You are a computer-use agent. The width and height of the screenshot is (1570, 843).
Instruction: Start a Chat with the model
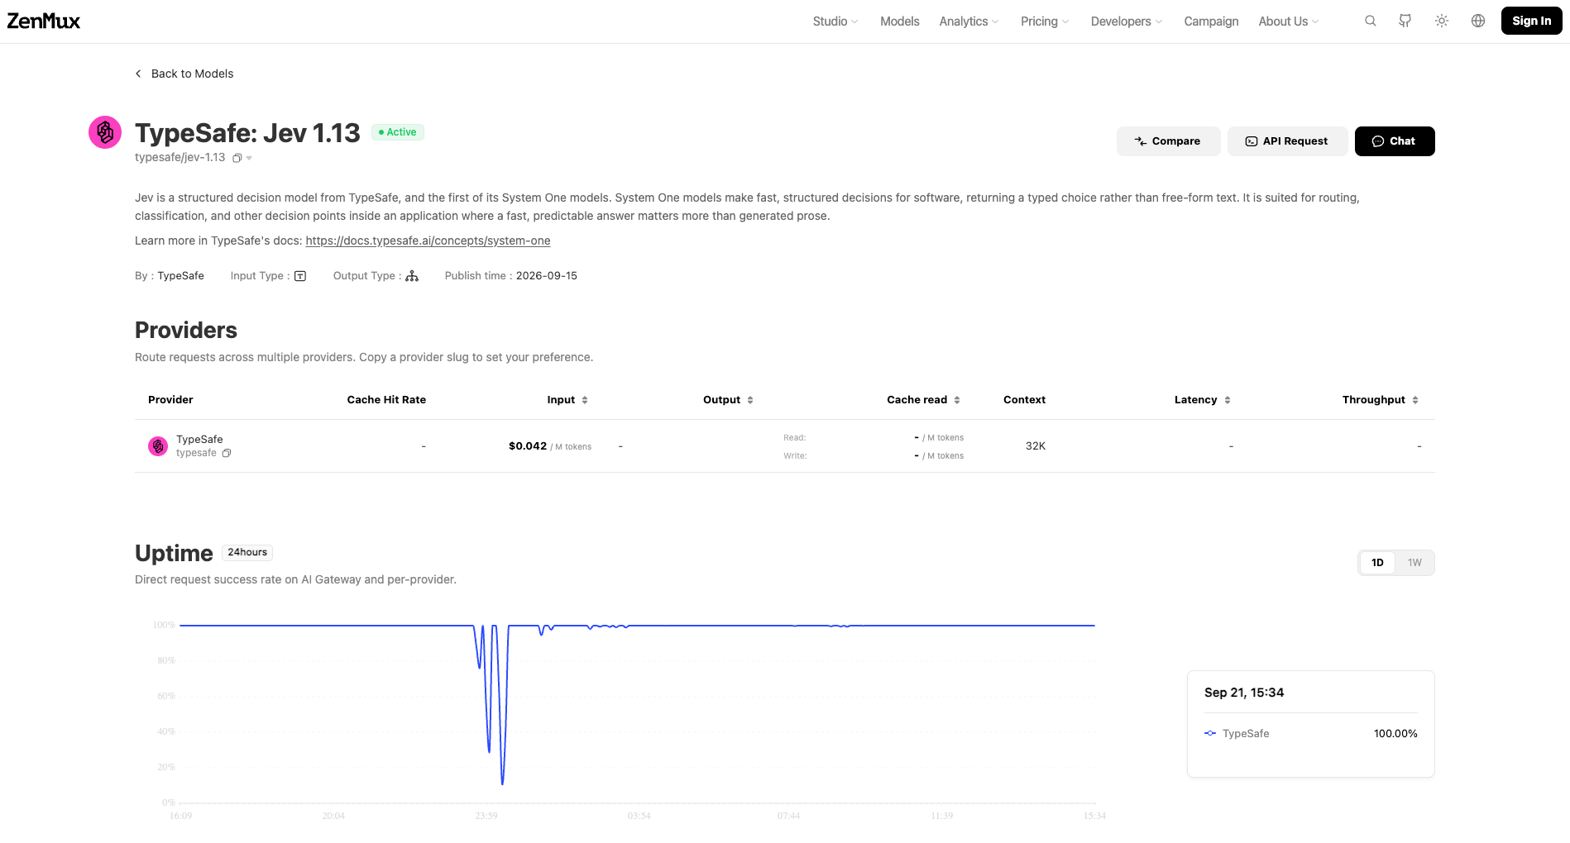click(x=1395, y=141)
